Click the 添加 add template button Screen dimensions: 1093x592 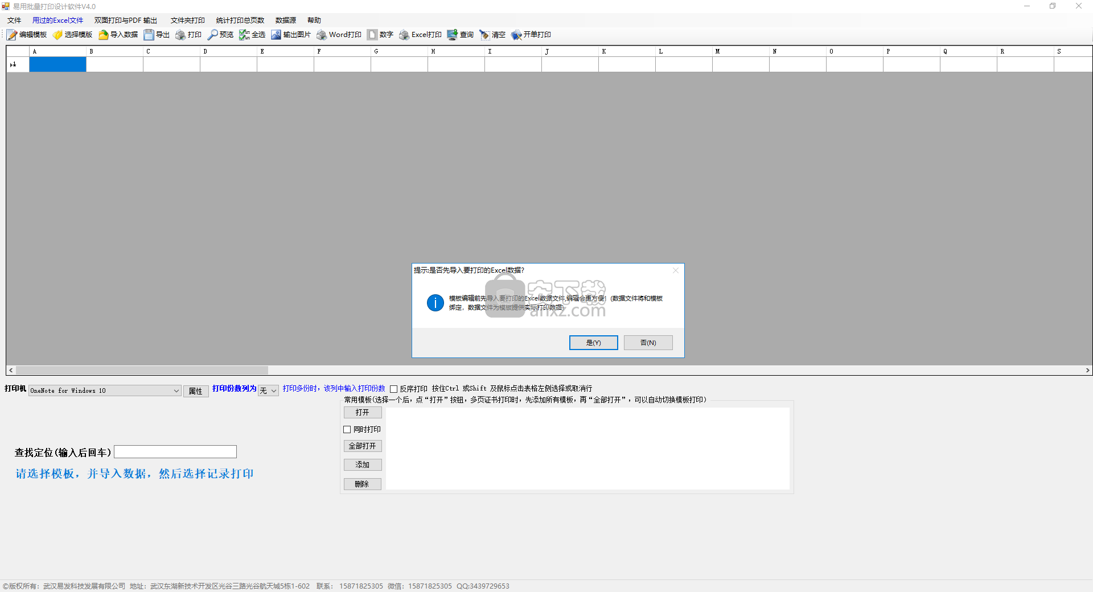[x=362, y=464]
